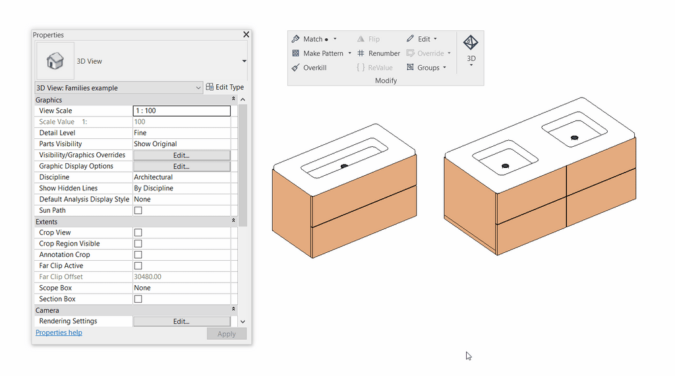Close the Properties panel
This screenshot has height=376, width=675.
point(247,34)
